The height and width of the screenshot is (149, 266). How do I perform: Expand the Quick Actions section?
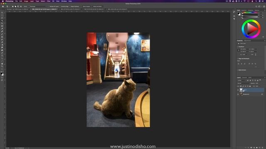coord(238,70)
